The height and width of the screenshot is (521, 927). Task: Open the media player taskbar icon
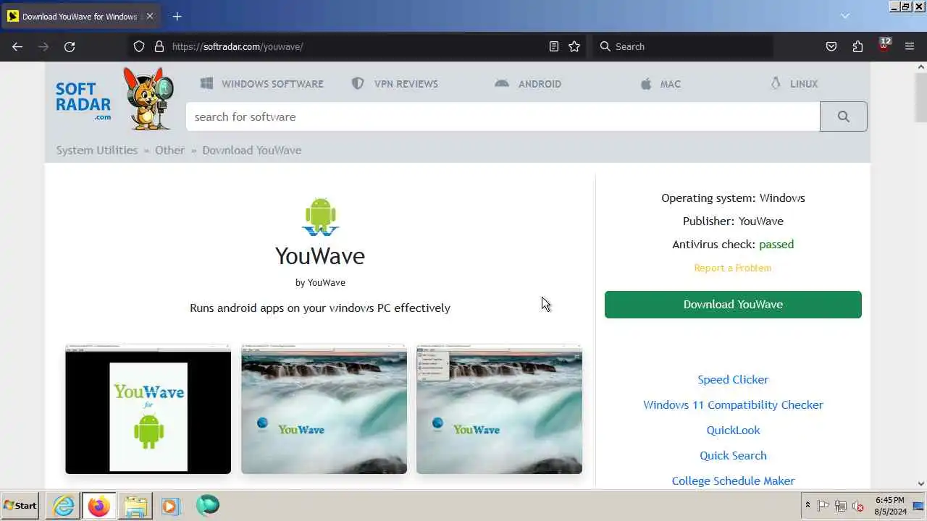pos(170,506)
